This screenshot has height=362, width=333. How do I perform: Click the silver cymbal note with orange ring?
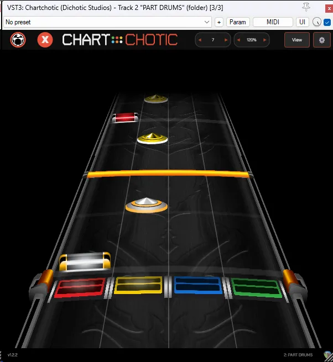point(147,205)
